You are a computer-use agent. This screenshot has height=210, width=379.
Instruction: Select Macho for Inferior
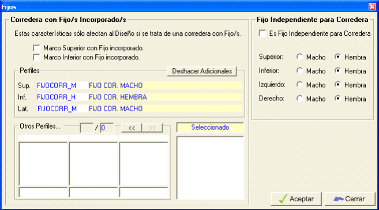pyautogui.click(x=300, y=71)
